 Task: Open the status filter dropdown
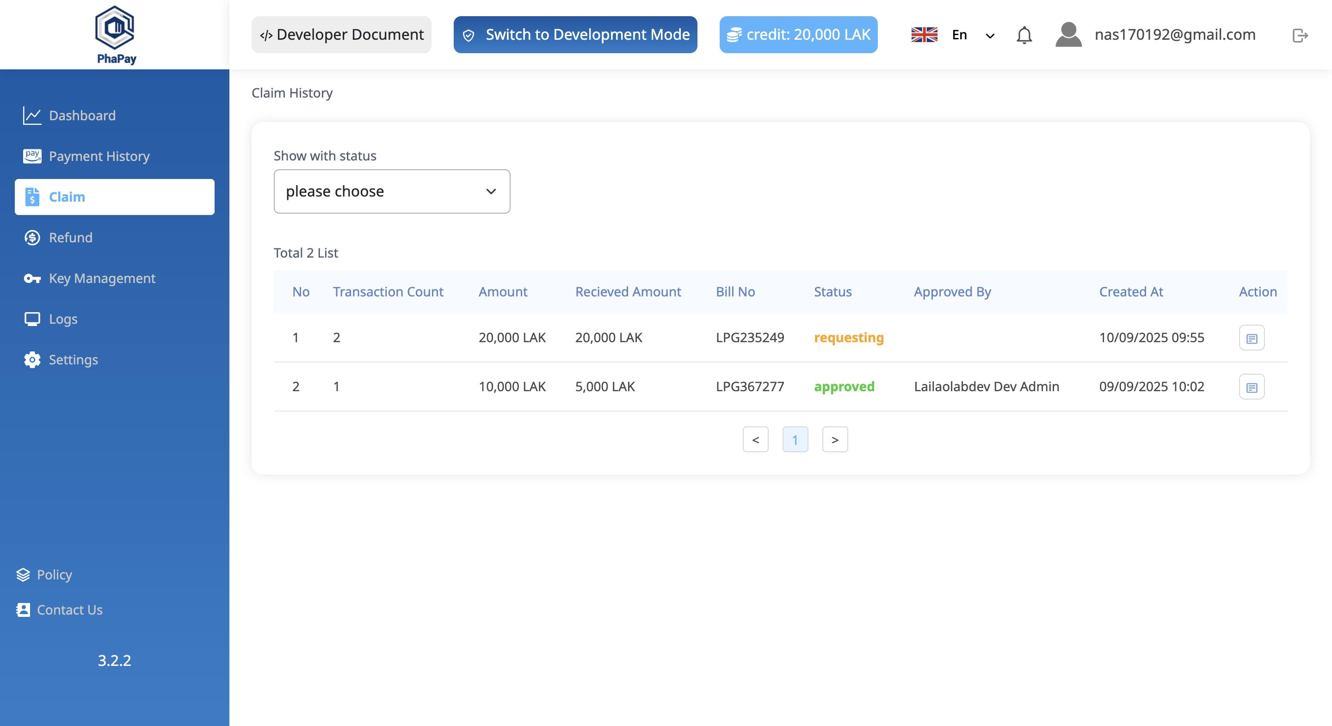click(x=391, y=191)
